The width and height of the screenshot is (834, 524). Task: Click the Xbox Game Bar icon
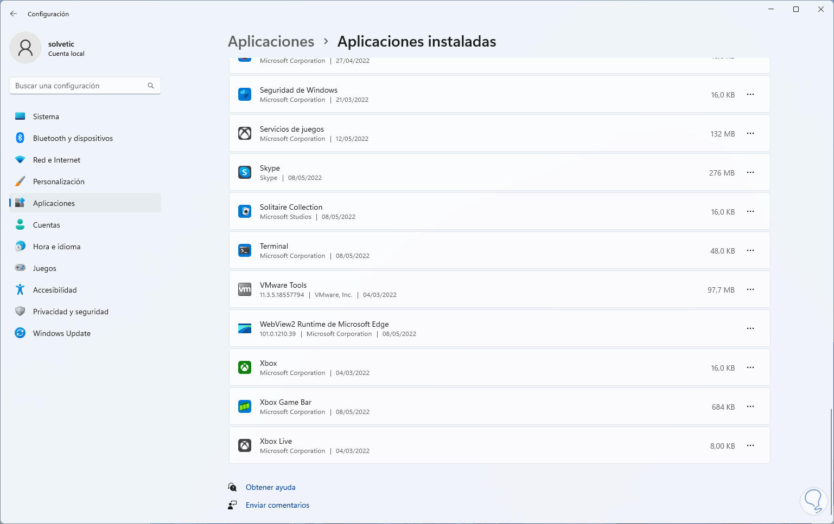click(x=245, y=406)
